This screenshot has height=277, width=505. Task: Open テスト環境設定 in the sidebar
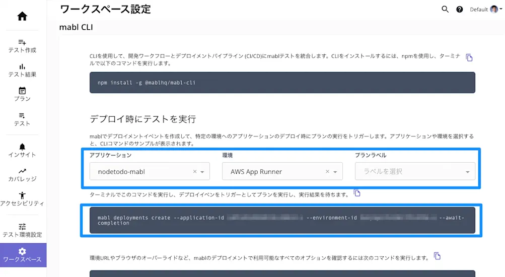tap(22, 230)
